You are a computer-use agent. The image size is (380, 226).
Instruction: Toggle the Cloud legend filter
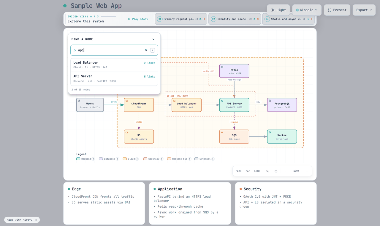(x=131, y=159)
